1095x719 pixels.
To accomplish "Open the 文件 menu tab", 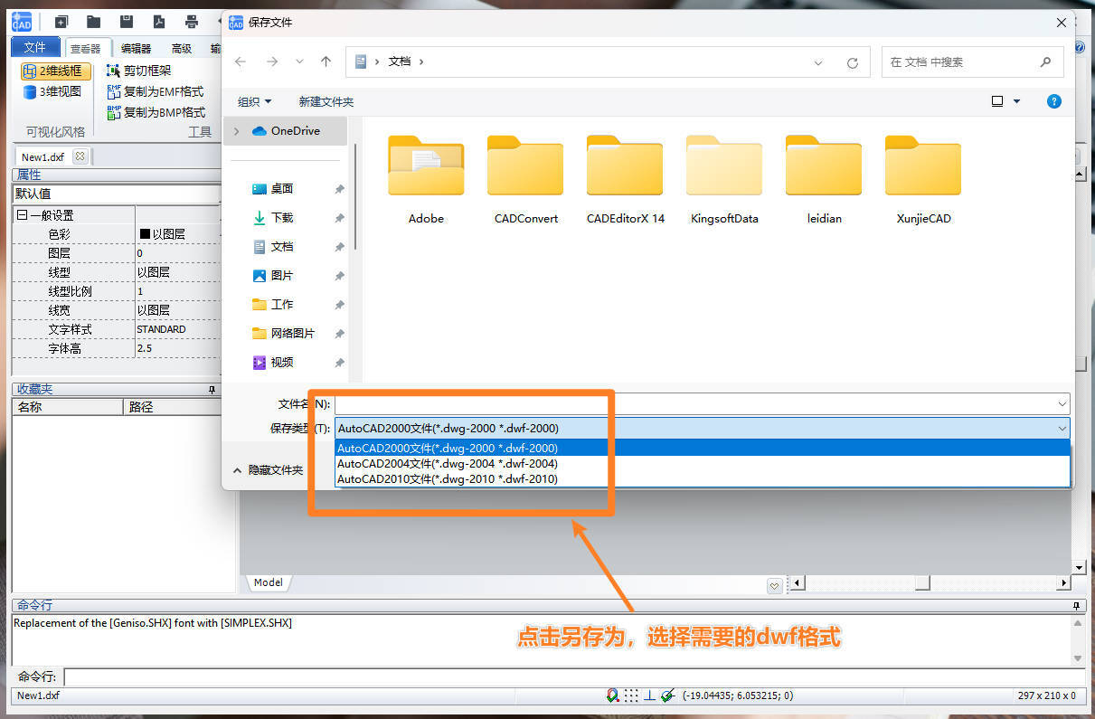I will tap(35, 47).
